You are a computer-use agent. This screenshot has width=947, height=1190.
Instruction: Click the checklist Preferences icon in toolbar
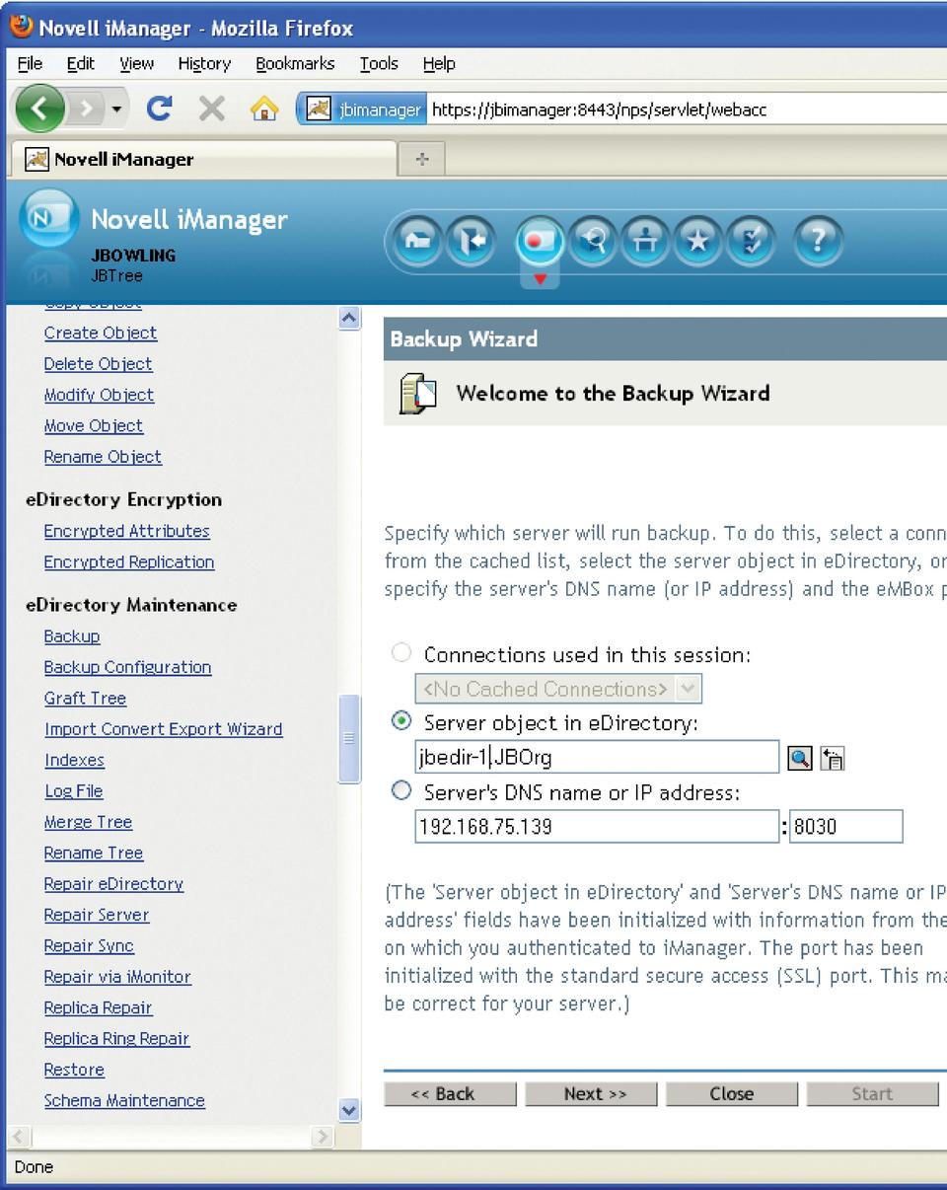tap(752, 242)
